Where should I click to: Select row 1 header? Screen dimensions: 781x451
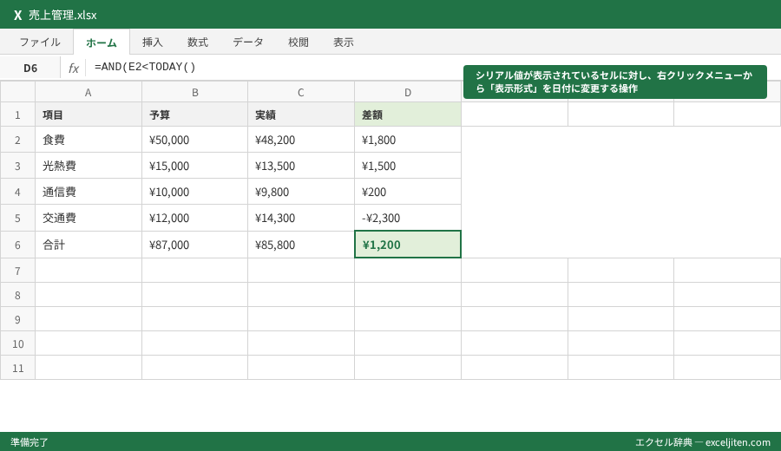click(17, 114)
